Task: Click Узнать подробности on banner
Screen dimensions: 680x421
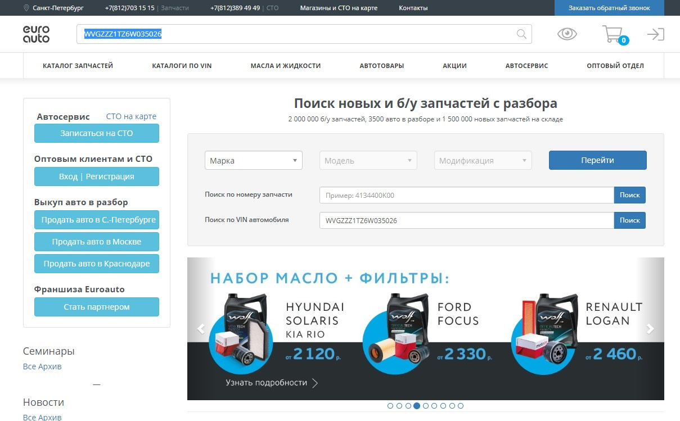Action: coord(272,383)
